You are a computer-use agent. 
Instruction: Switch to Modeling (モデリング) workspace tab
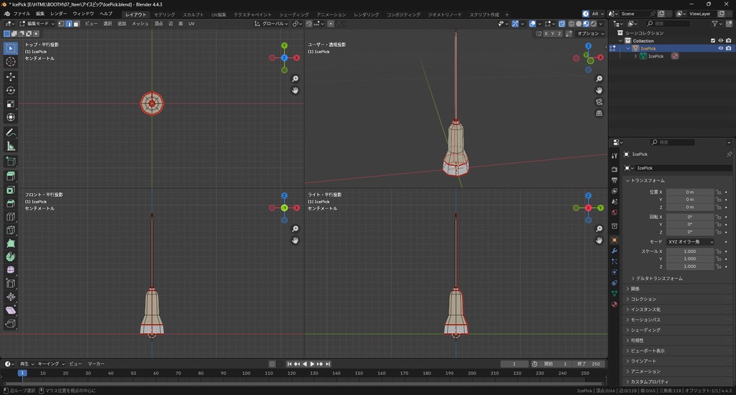(x=165, y=14)
